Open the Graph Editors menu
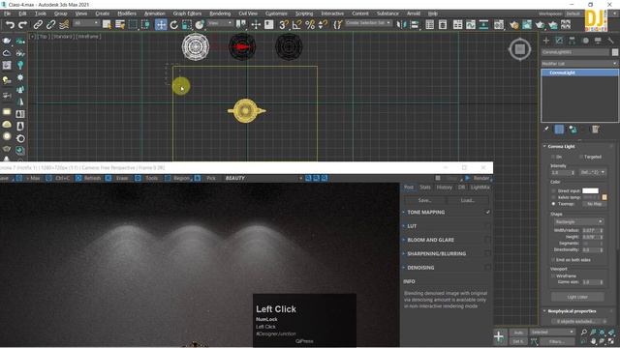Viewport: 620px width, 348px height. (187, 14)
